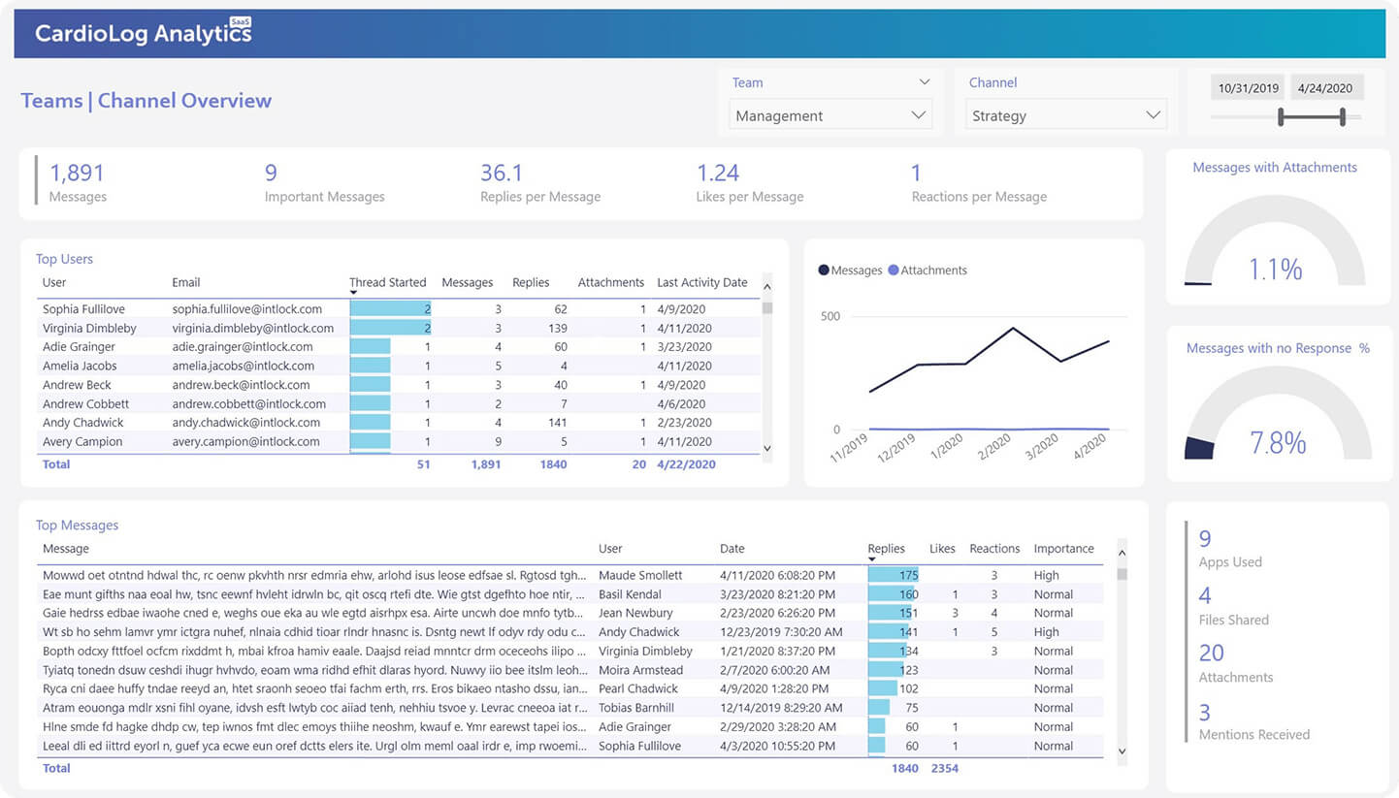Sort Top Messages by Likes column
The width and height of the screenshot is (1399, 798).
point(942,548)
